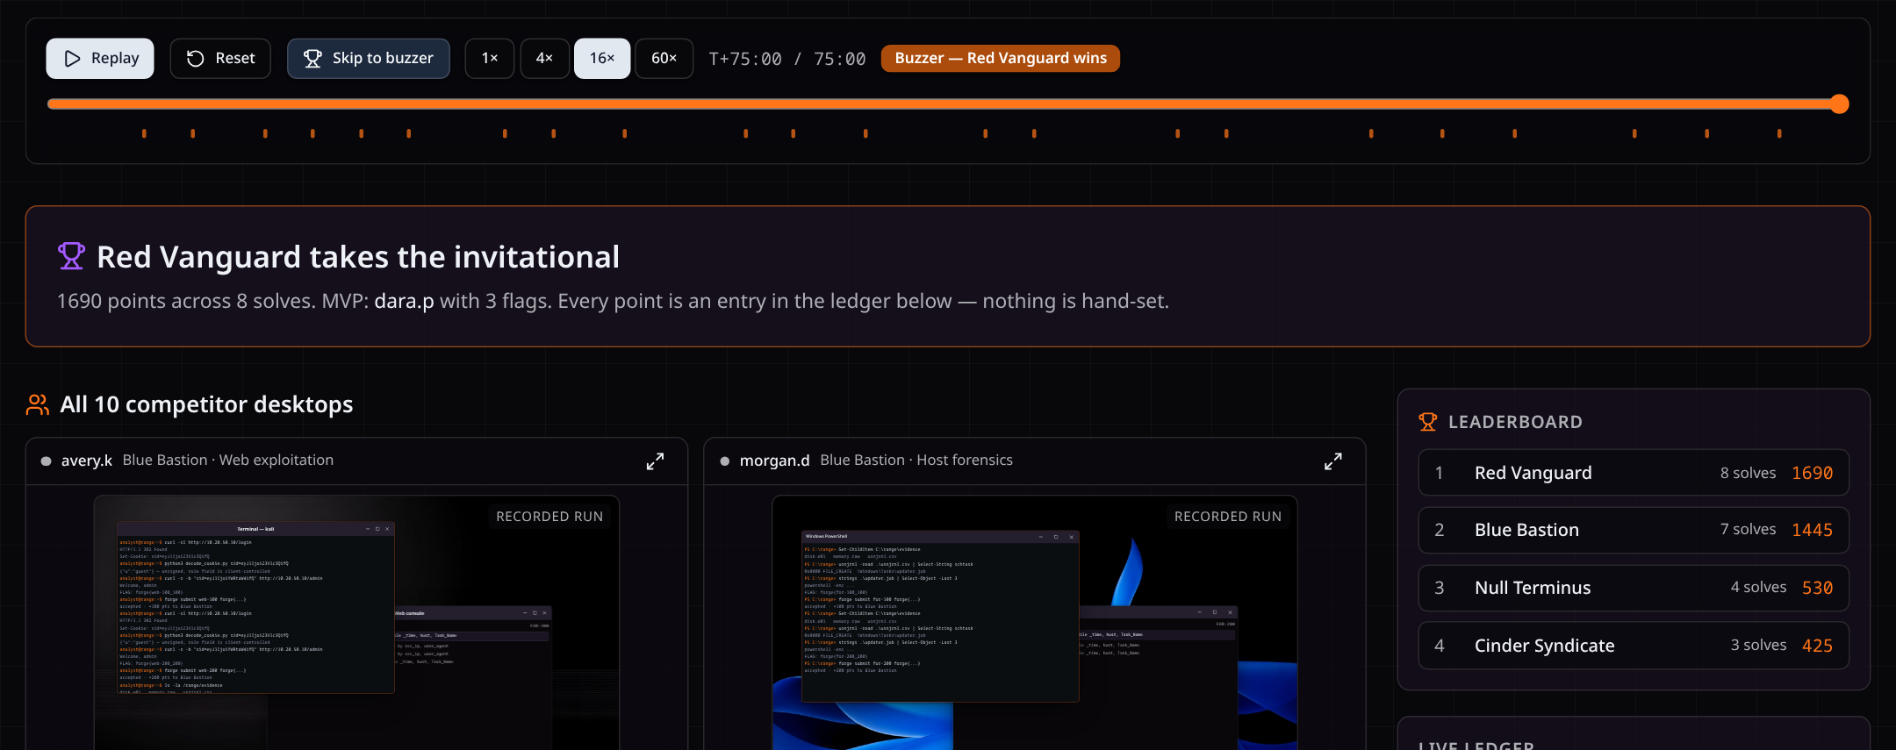Expand avery.k desktop to fullscreen

655,461
